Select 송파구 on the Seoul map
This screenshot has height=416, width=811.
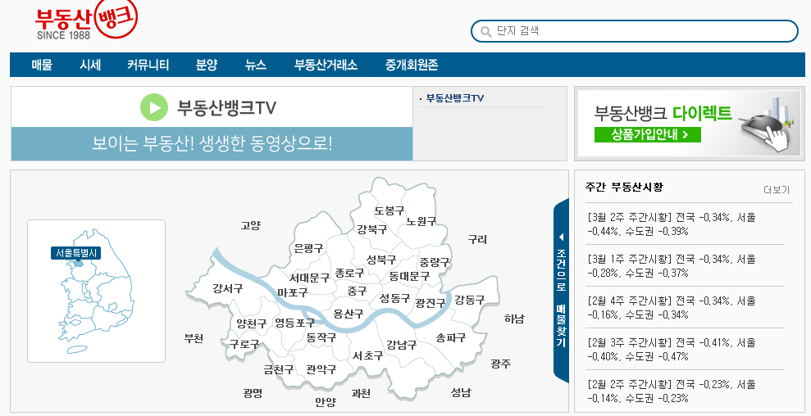(x=451, y=338)
